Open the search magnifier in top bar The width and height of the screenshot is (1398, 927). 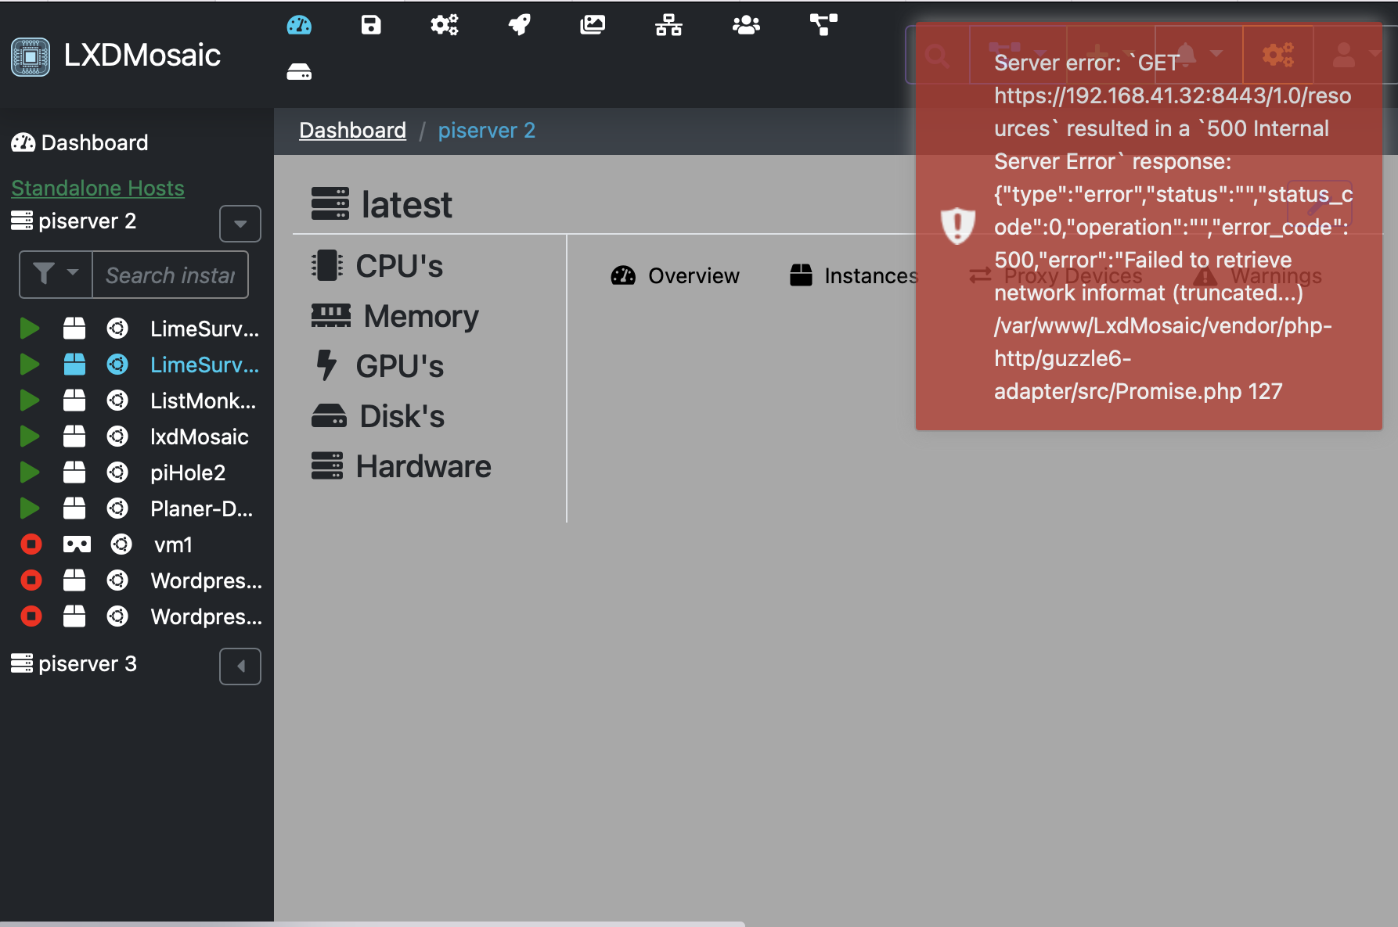click(936, 56)
